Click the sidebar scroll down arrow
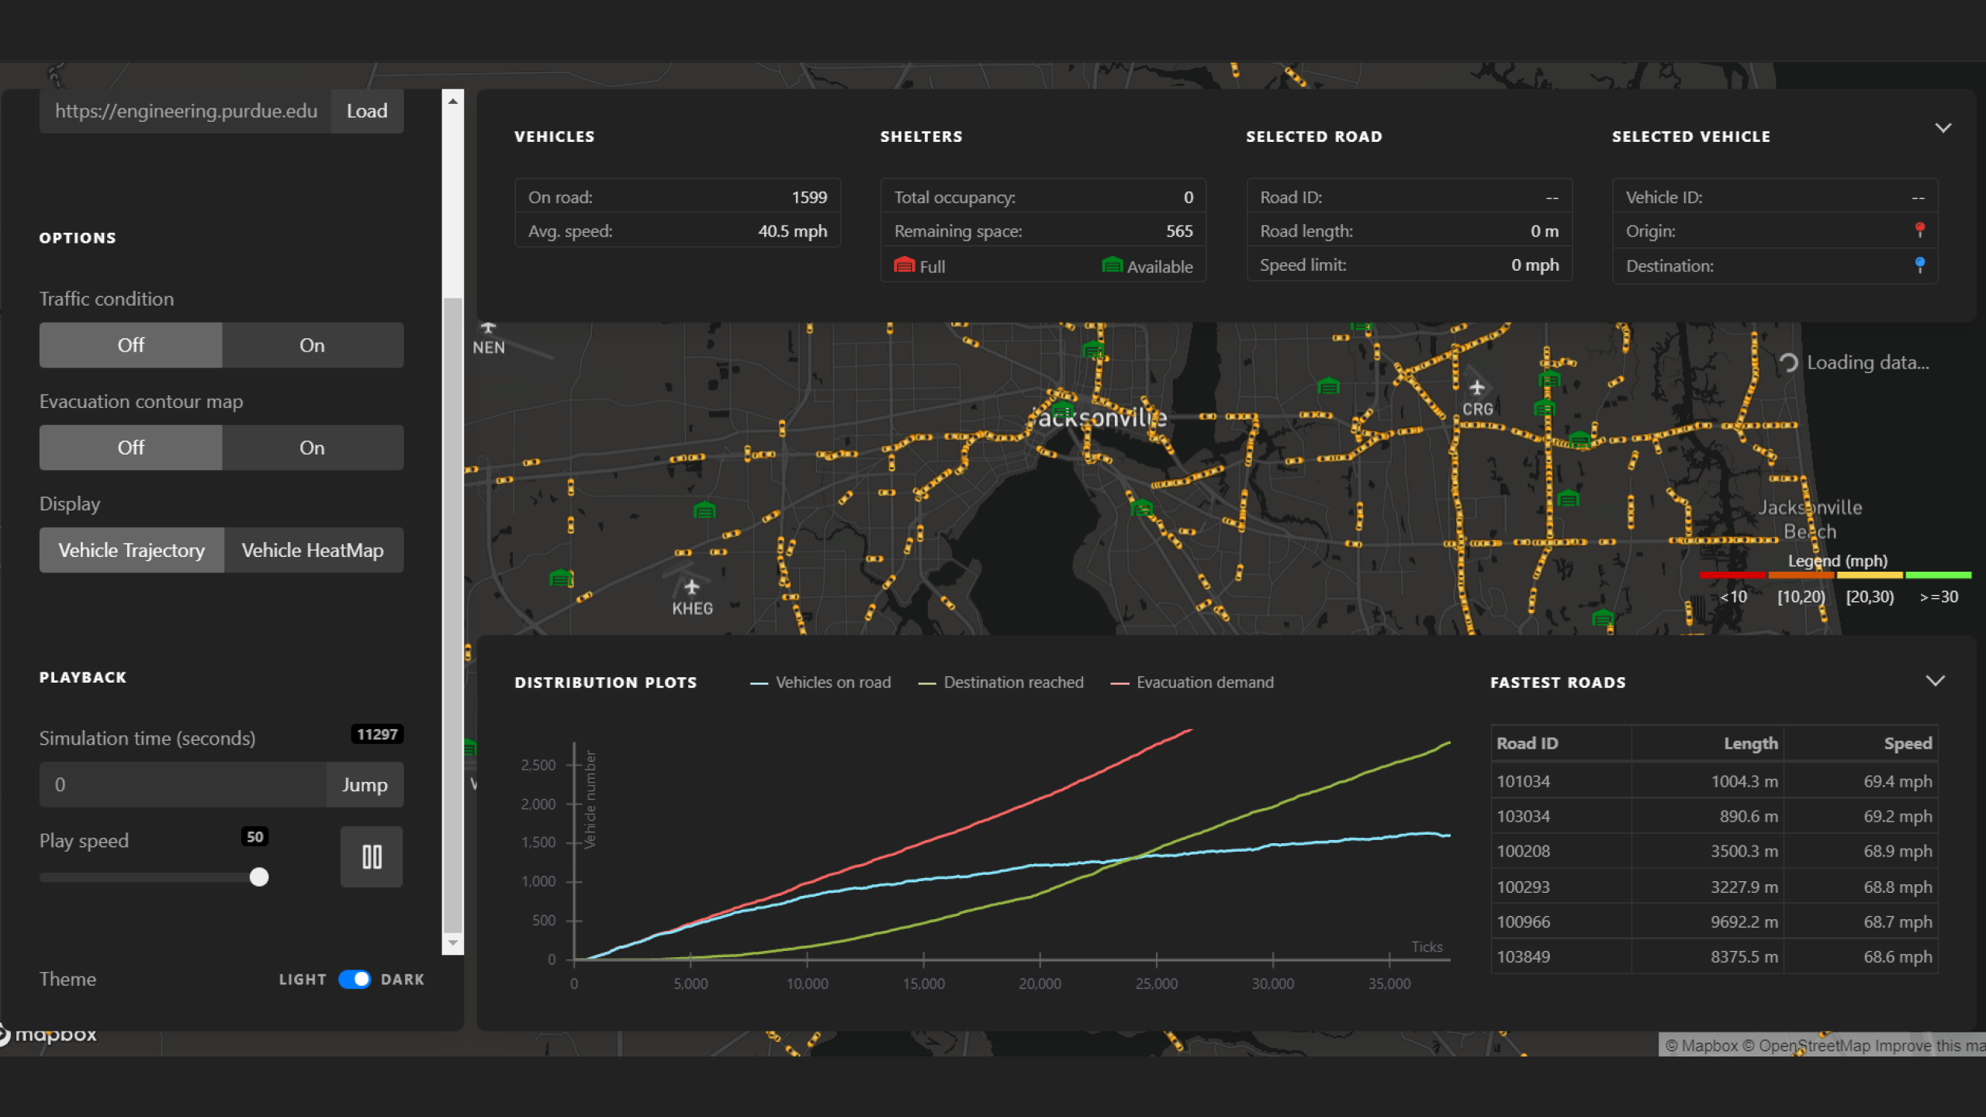This screenshot has width=1986, height=1117. pos(453,943)
